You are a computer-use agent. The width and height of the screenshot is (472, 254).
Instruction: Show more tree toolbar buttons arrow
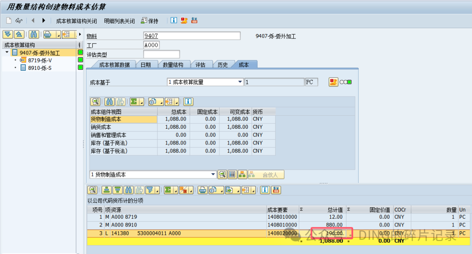click(x=80, y=34)
